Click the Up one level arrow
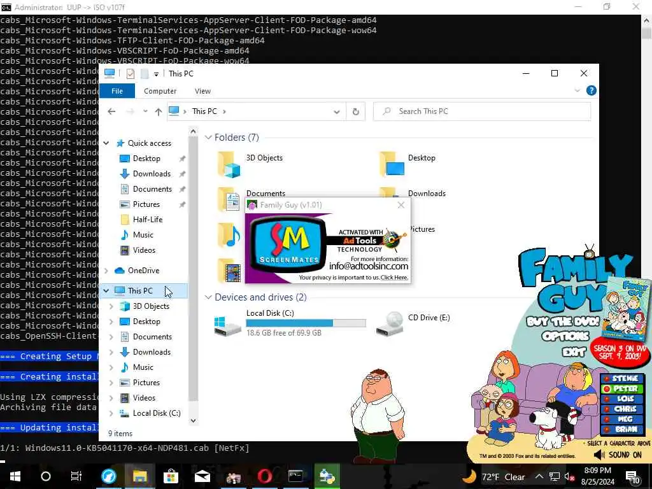Screen dimensions: 652x489 pyautogui.click(x=159, y=111)
